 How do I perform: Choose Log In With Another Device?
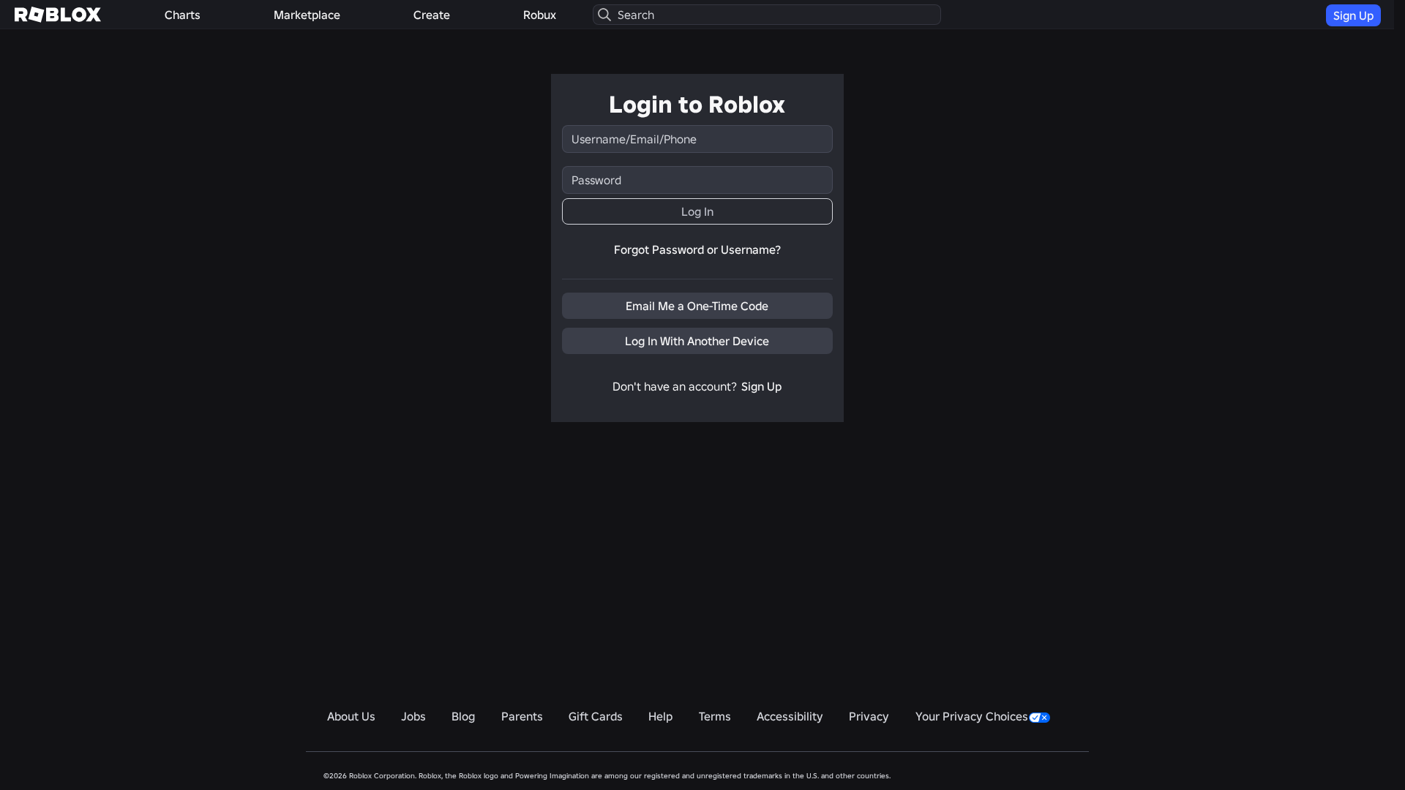[x=697, y=341]
